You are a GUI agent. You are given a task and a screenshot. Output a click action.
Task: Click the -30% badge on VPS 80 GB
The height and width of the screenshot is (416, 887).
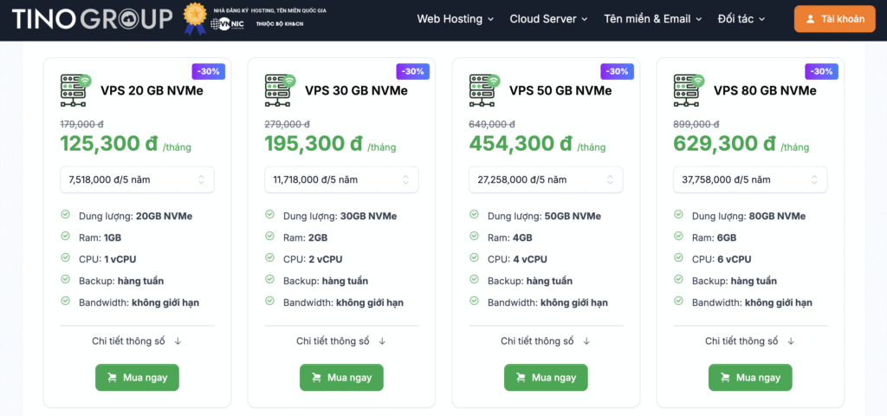click(x=821, y=71)
